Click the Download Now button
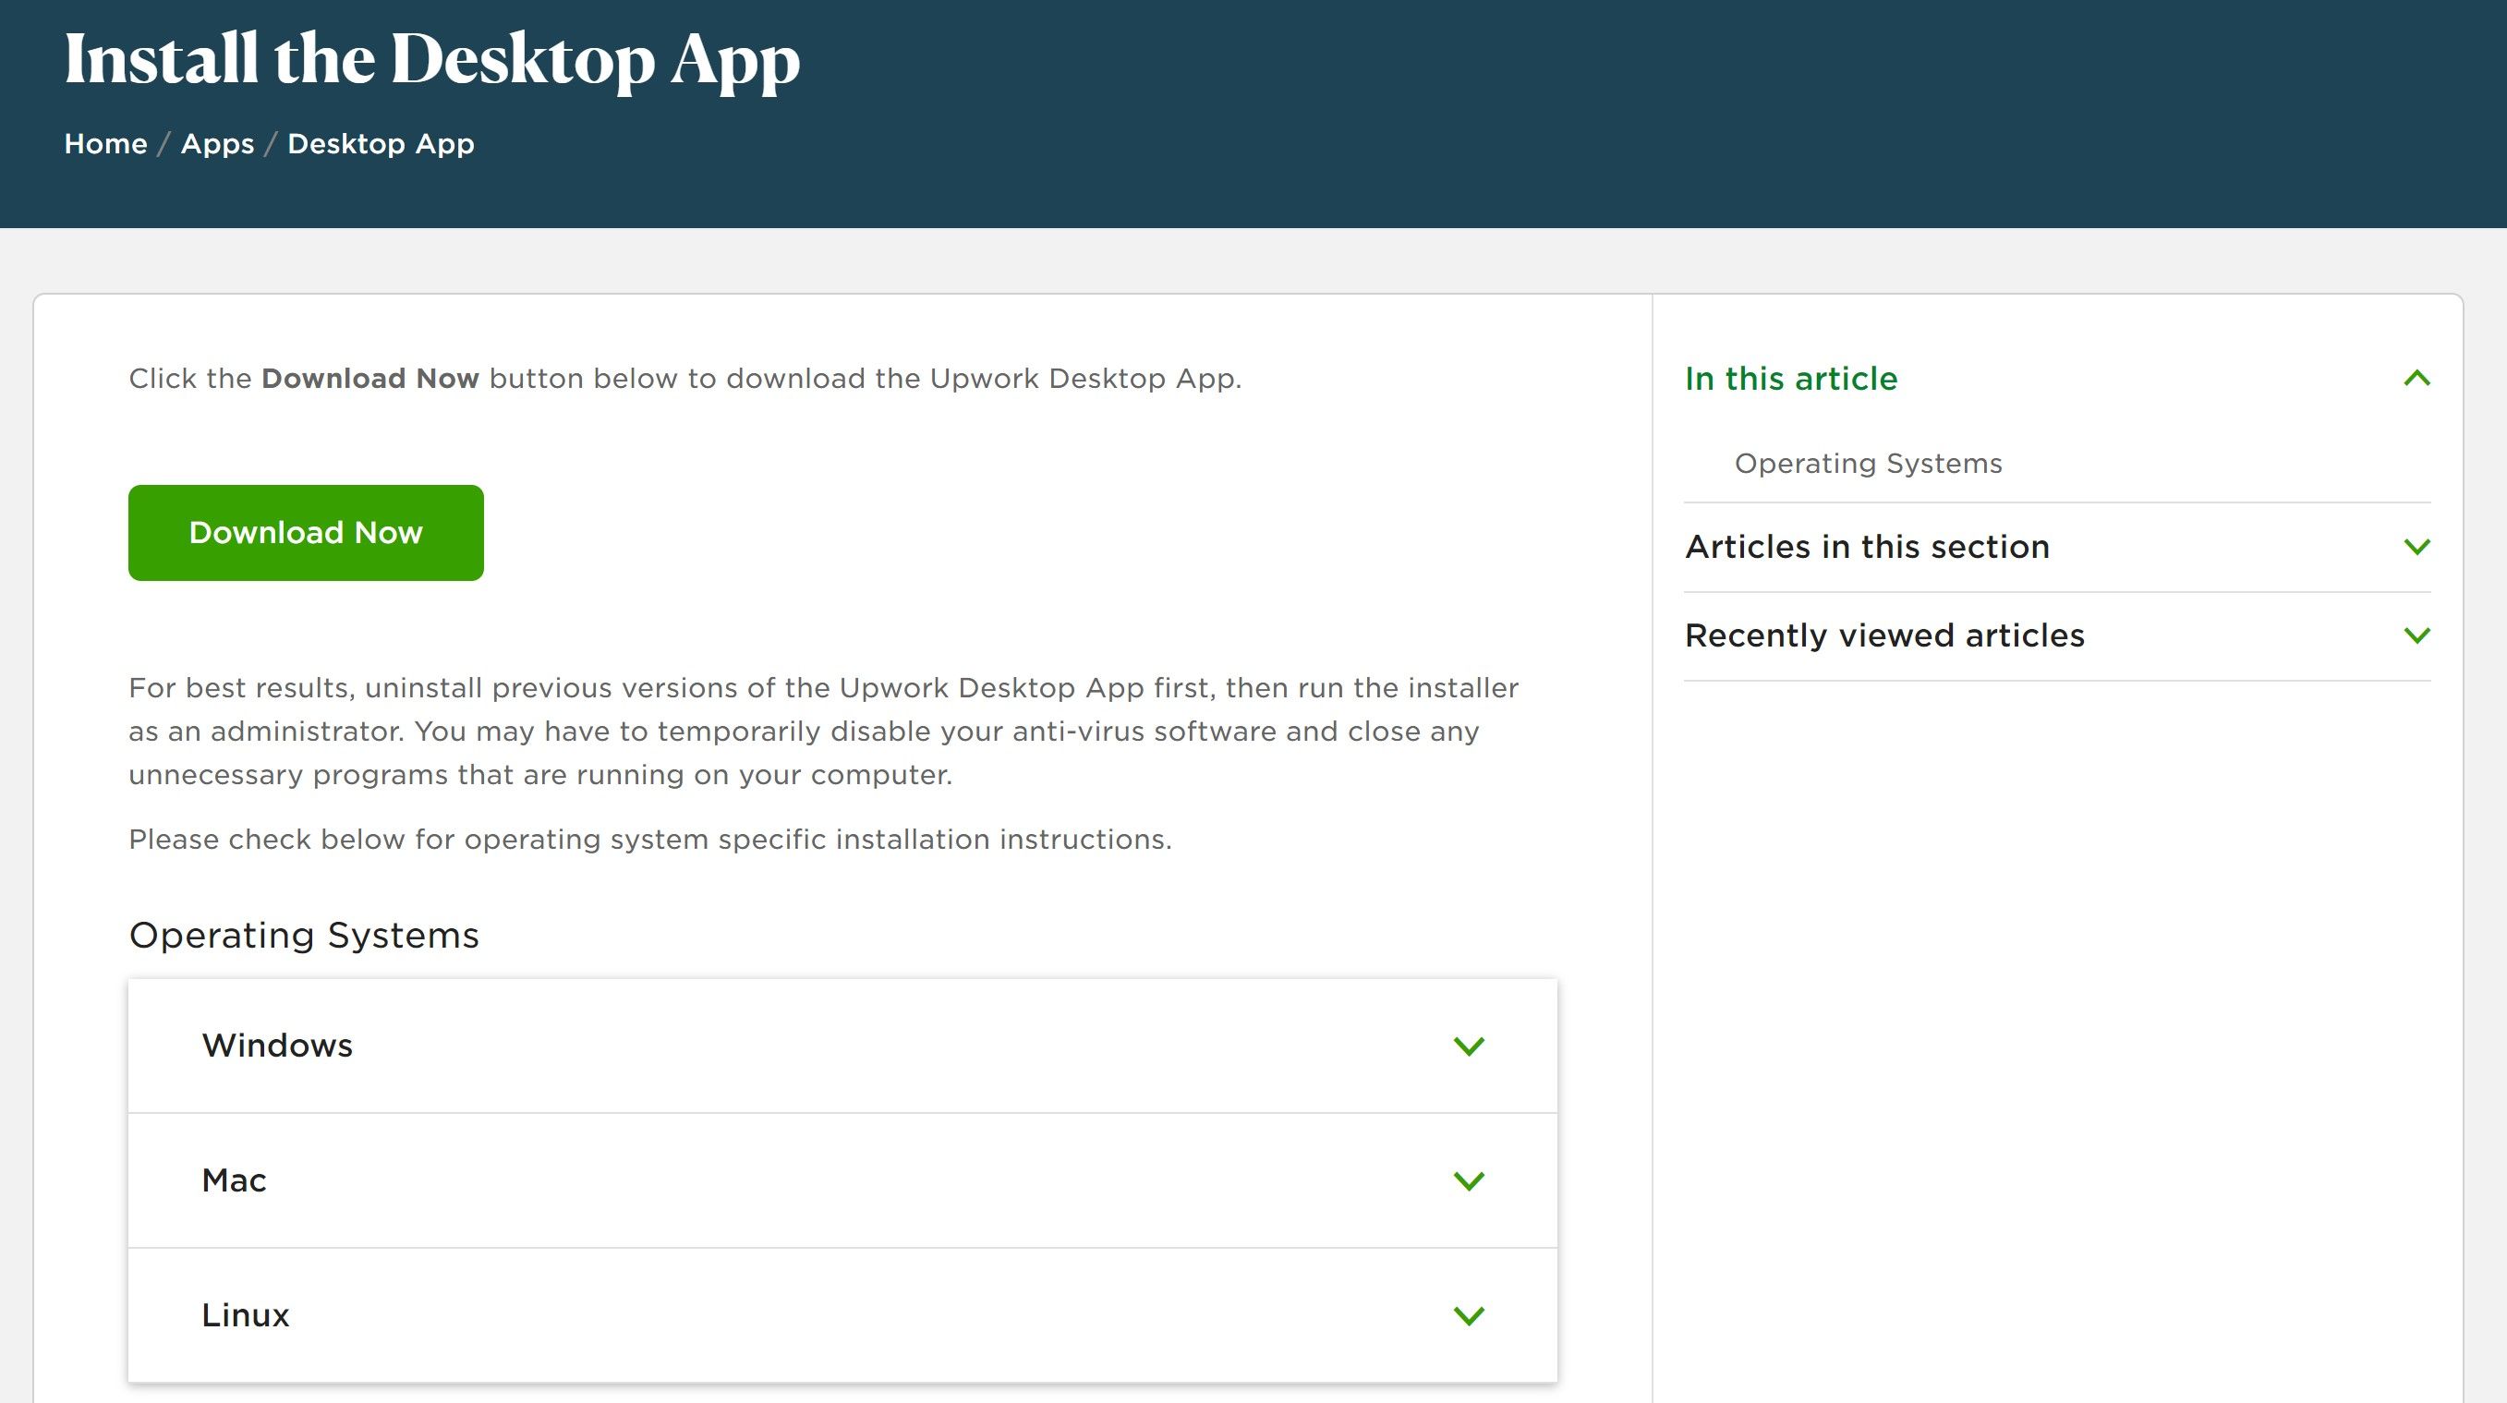The width and height of the screenshot is (2507, 1403). [305, 532]
